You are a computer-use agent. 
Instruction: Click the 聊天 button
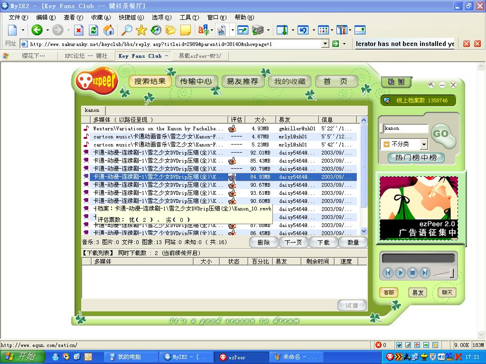click(x=447, y=292)
